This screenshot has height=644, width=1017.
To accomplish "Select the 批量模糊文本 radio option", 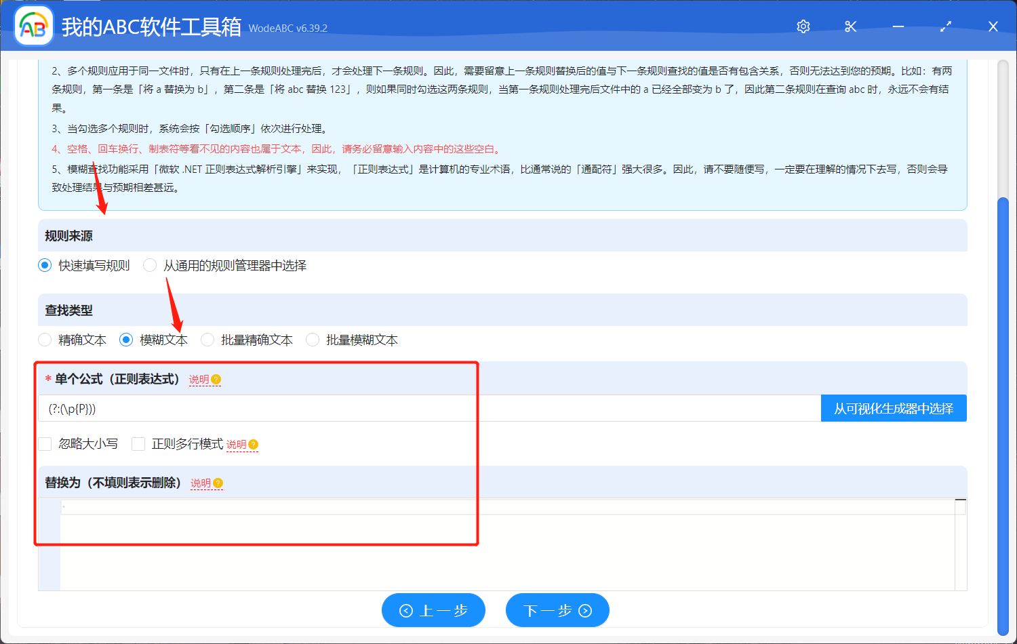I will point(312,340).
